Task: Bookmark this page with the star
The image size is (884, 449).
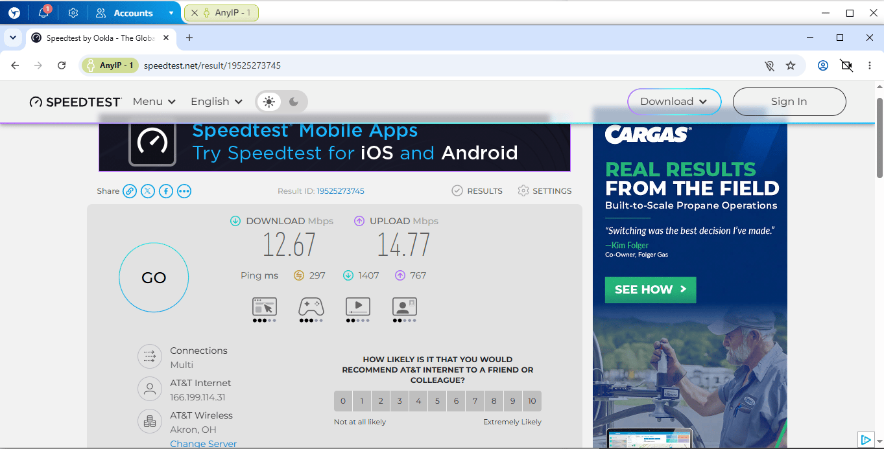Action: point(791,65)
